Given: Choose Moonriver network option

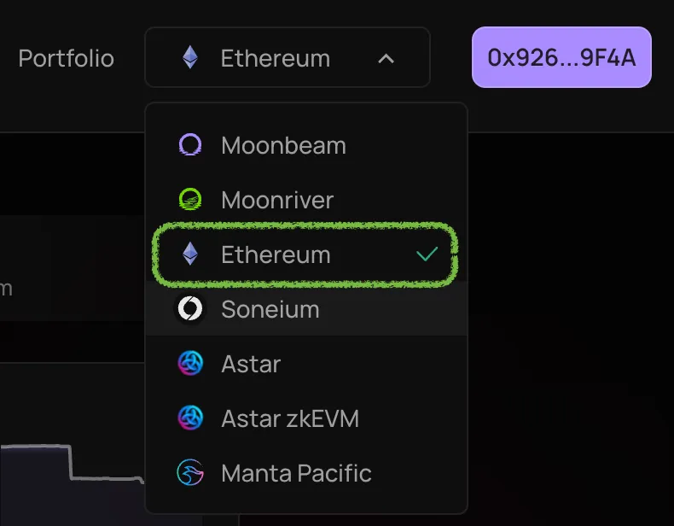Looking at the screenshot, I should [x=306, y=200].
